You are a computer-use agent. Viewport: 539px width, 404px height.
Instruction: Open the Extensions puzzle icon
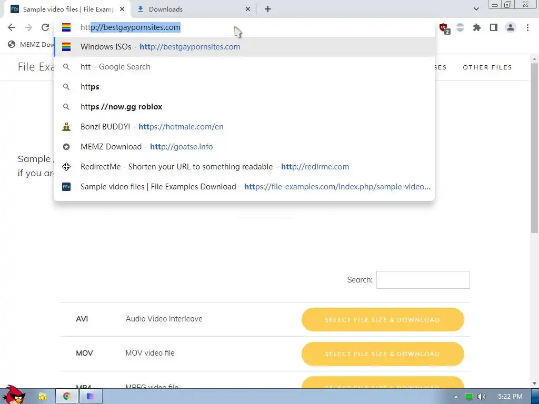(477, 27)
